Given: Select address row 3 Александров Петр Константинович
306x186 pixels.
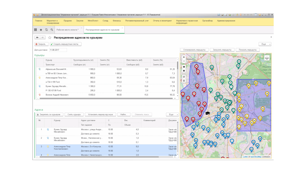Looking at the screenshot, I should [x=106, y=149].
